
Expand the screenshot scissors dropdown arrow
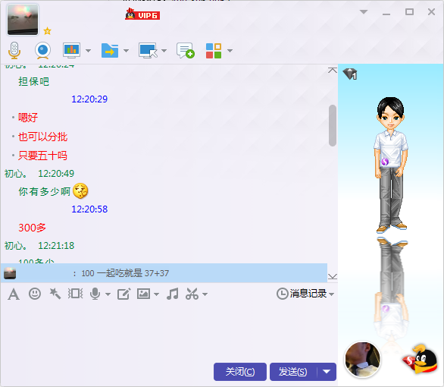coord(205,294)
